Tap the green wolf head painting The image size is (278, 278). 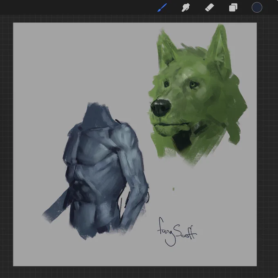click(x=197, y=96)
